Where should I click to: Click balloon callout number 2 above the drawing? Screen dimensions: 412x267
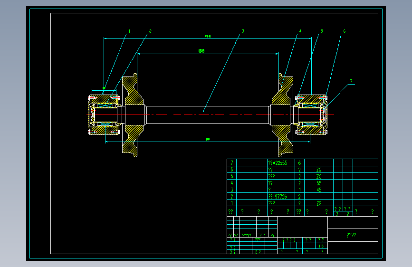pyautogui.click(x=150, y=31)
